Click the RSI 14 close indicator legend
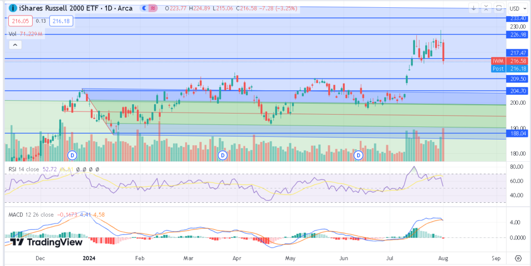Image resolution: width=531 pixels, height=266 pixels. pos(23,169)
